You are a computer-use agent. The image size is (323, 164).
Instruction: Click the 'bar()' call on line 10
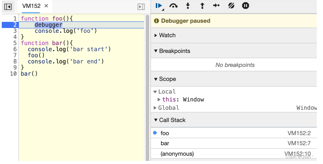pyautogui.click(x=29, y=73)
